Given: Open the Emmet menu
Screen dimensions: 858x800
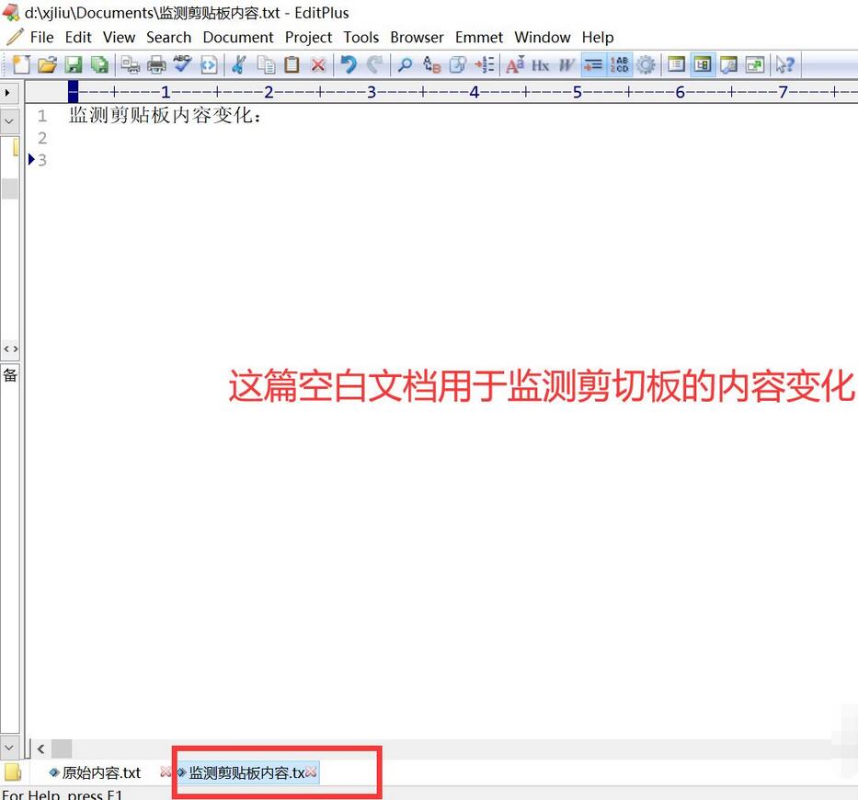Looking at the screenshot, I should [479, 37].
